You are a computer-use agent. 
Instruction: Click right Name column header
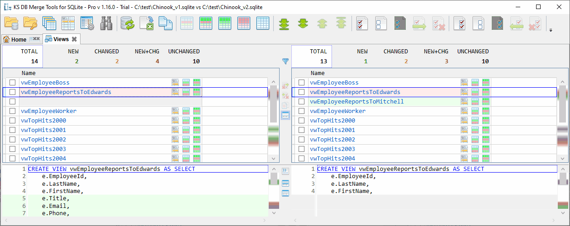pyautogui.click(x=400, y=73)
